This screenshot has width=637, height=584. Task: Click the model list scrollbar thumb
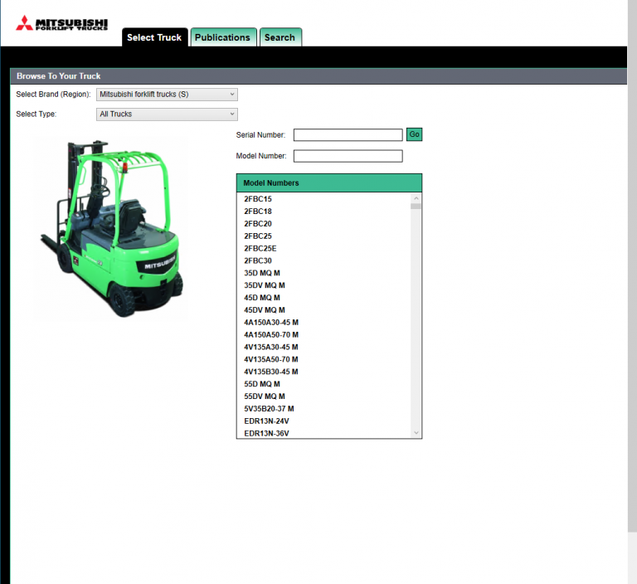(416, 207)
